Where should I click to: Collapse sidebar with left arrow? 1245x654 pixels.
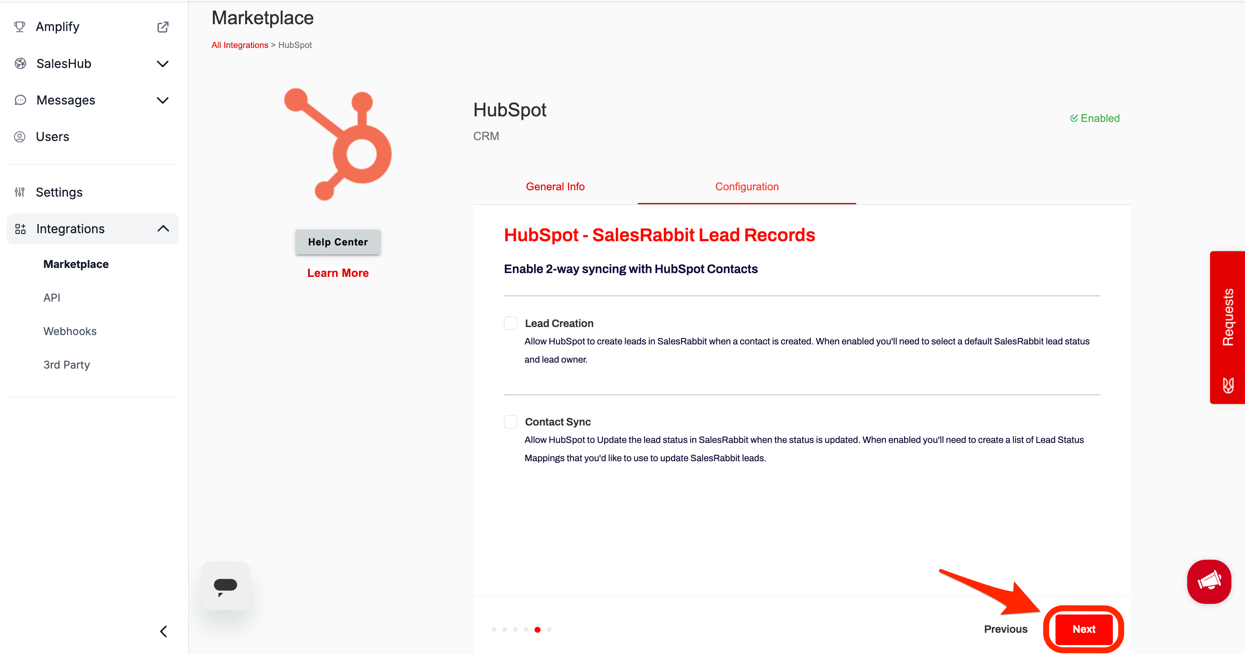pos(163,631)
